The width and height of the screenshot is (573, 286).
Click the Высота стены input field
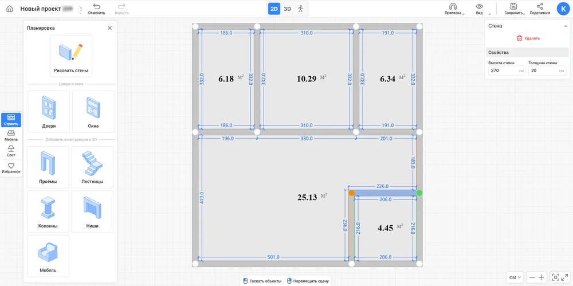[x=503, y=70]
